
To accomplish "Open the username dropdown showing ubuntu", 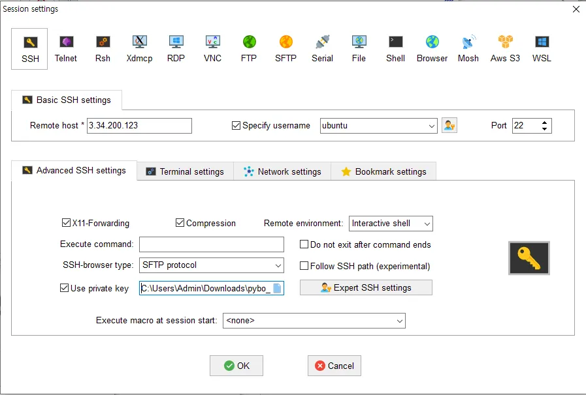I will pos(431,126).
